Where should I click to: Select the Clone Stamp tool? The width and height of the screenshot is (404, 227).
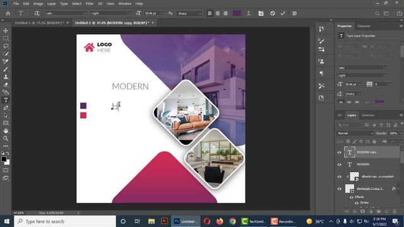tap(6, 77)
